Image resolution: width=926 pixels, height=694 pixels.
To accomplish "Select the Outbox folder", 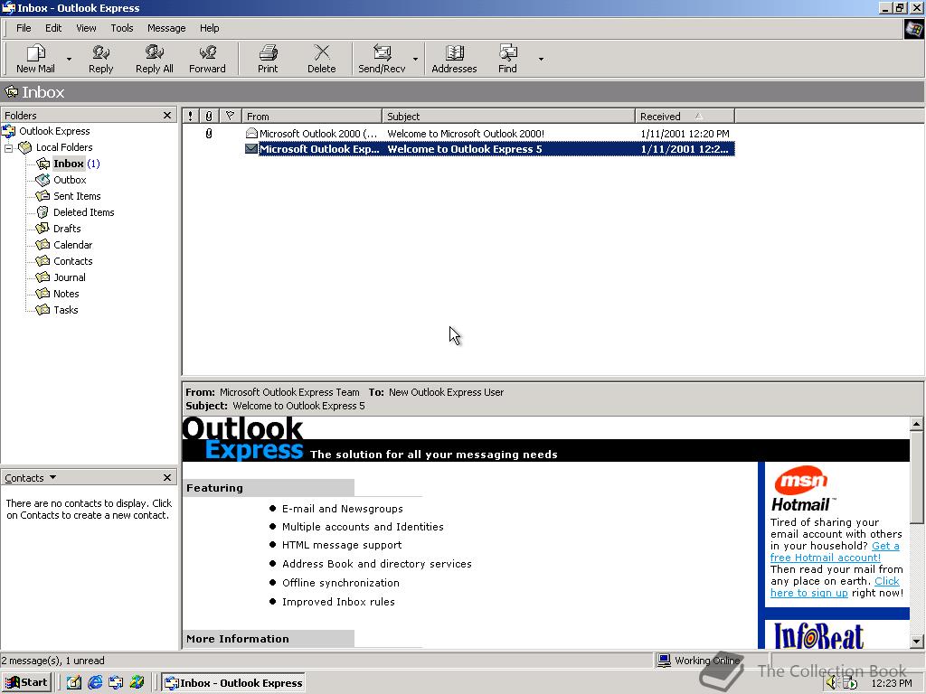I will [70, 180].
